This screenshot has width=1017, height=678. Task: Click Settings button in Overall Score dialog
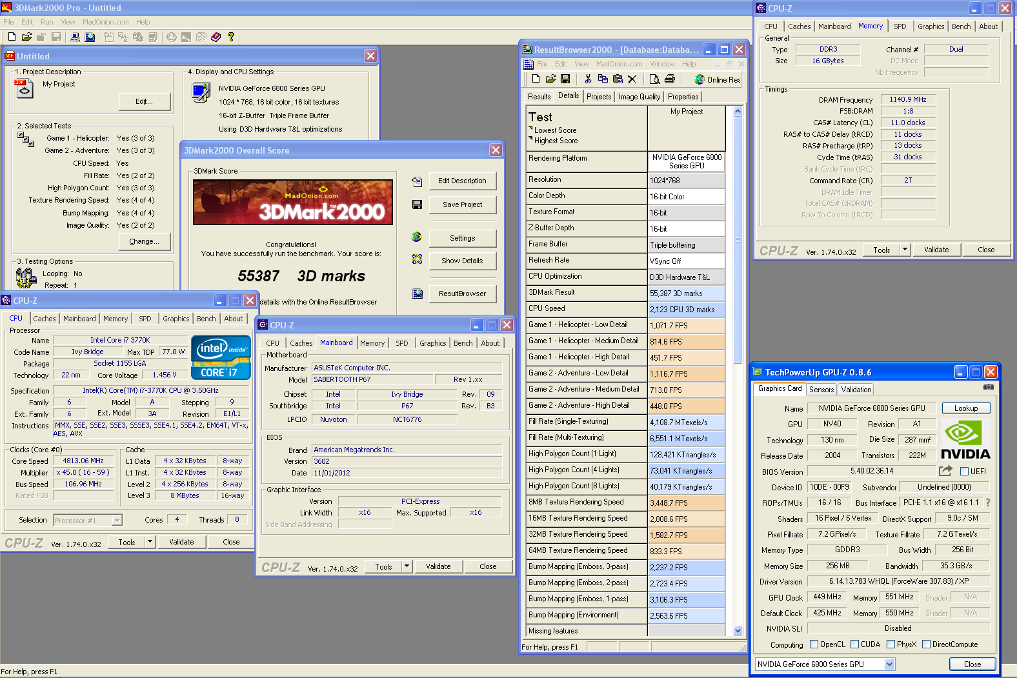462,238
